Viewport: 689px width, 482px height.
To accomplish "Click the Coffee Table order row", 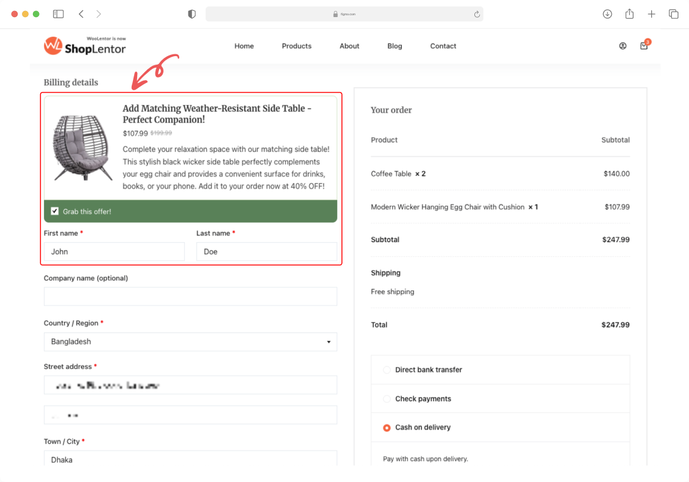I will tap(500, 174).
